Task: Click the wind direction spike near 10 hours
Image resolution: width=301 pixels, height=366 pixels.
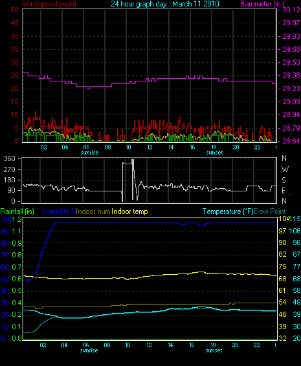Action: [128, 180]
